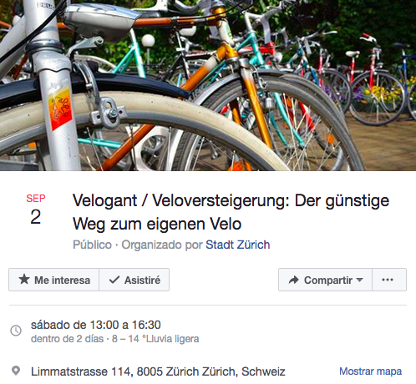Viewport: 416px width, 384px height.
Task: Click the location pin icon
Action: pyautogui.click(x=16, y=371)
